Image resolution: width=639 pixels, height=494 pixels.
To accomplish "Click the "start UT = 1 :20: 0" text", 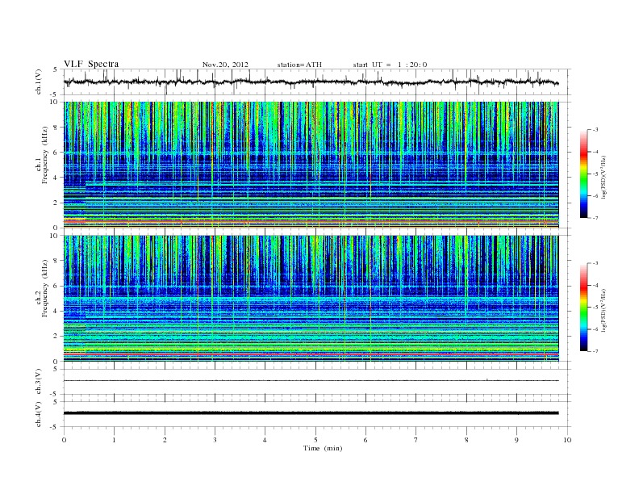I will click(390, 65).
